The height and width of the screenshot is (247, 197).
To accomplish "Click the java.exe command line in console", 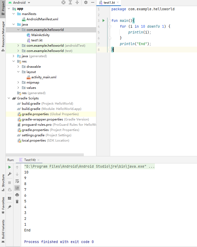I will (89, 167).
